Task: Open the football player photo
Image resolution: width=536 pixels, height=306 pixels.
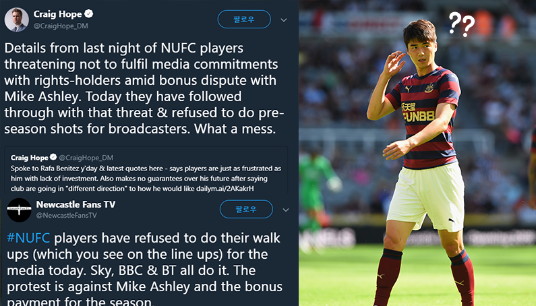Action: click(x=417, y=153)
